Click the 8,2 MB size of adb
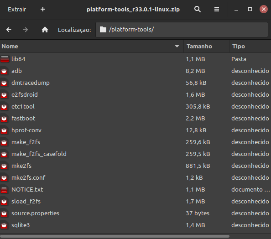Screen dimensions: 271x239 click(x=195, y=71)
